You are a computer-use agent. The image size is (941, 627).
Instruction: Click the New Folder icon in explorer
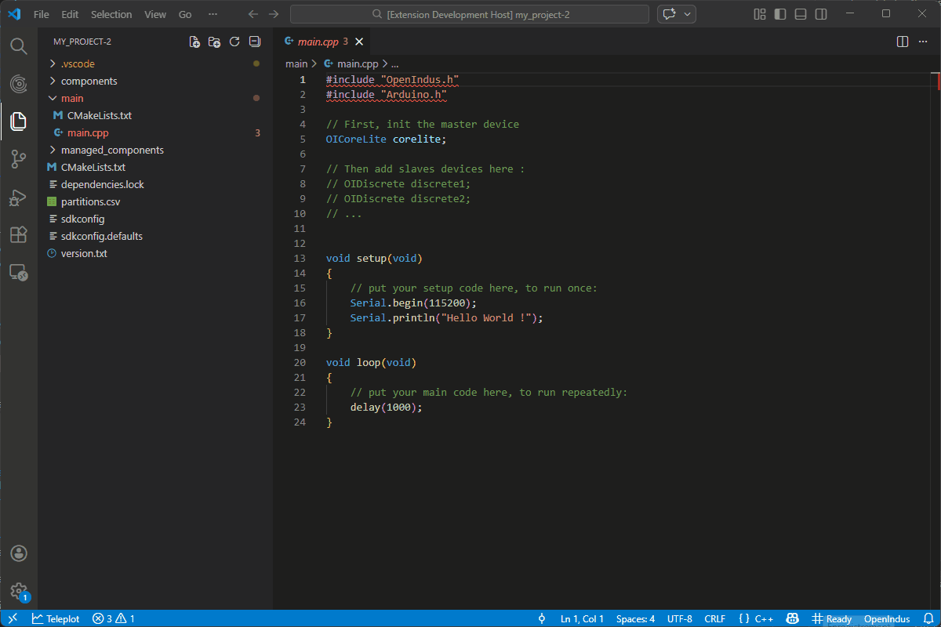[214, 42]
